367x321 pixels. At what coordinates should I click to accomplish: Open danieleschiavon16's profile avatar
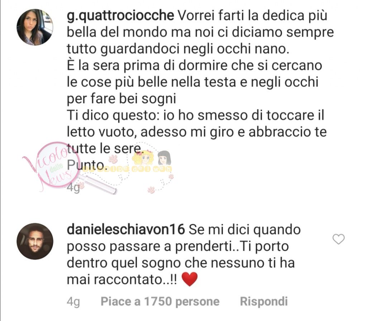tap(35, 241)
